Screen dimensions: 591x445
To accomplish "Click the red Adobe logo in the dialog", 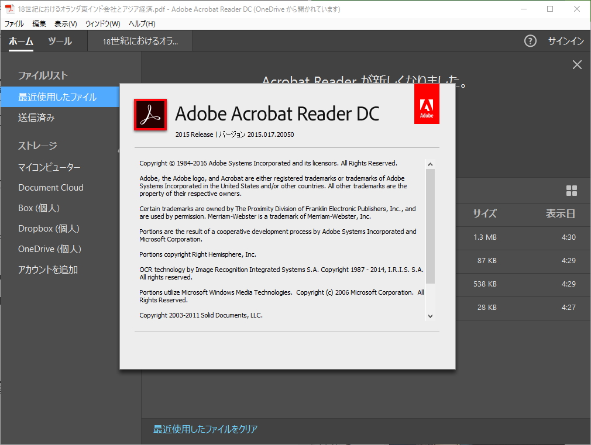I will pyautogui.click(x=427, y=104).
